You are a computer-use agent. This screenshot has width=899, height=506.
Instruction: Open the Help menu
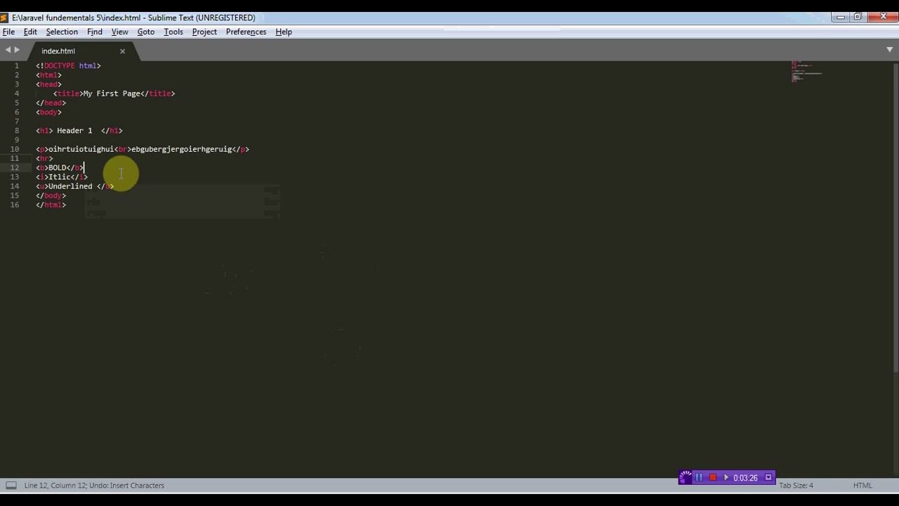tap(284, 32)
